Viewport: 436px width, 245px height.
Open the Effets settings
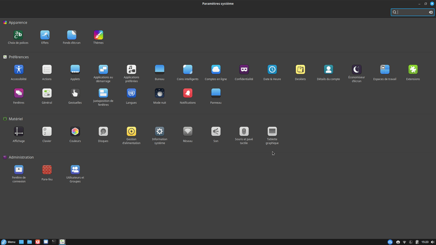[45, 37]
